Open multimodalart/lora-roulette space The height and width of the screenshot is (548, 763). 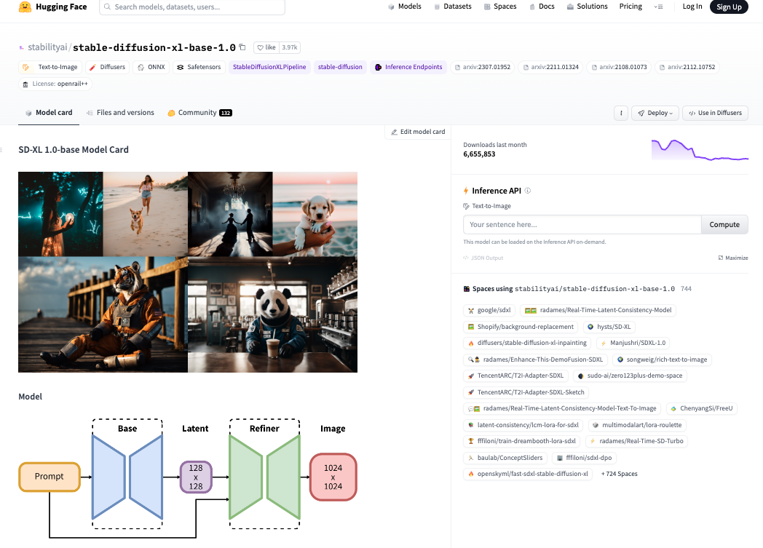637,425
